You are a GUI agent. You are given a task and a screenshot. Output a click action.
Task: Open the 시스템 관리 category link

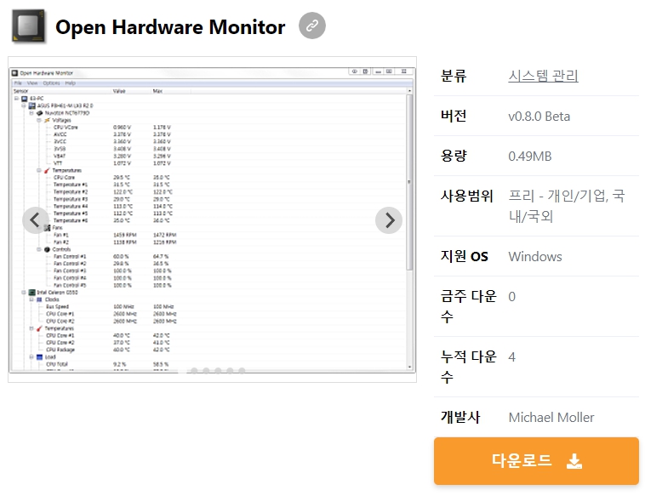tap(543, 76)
